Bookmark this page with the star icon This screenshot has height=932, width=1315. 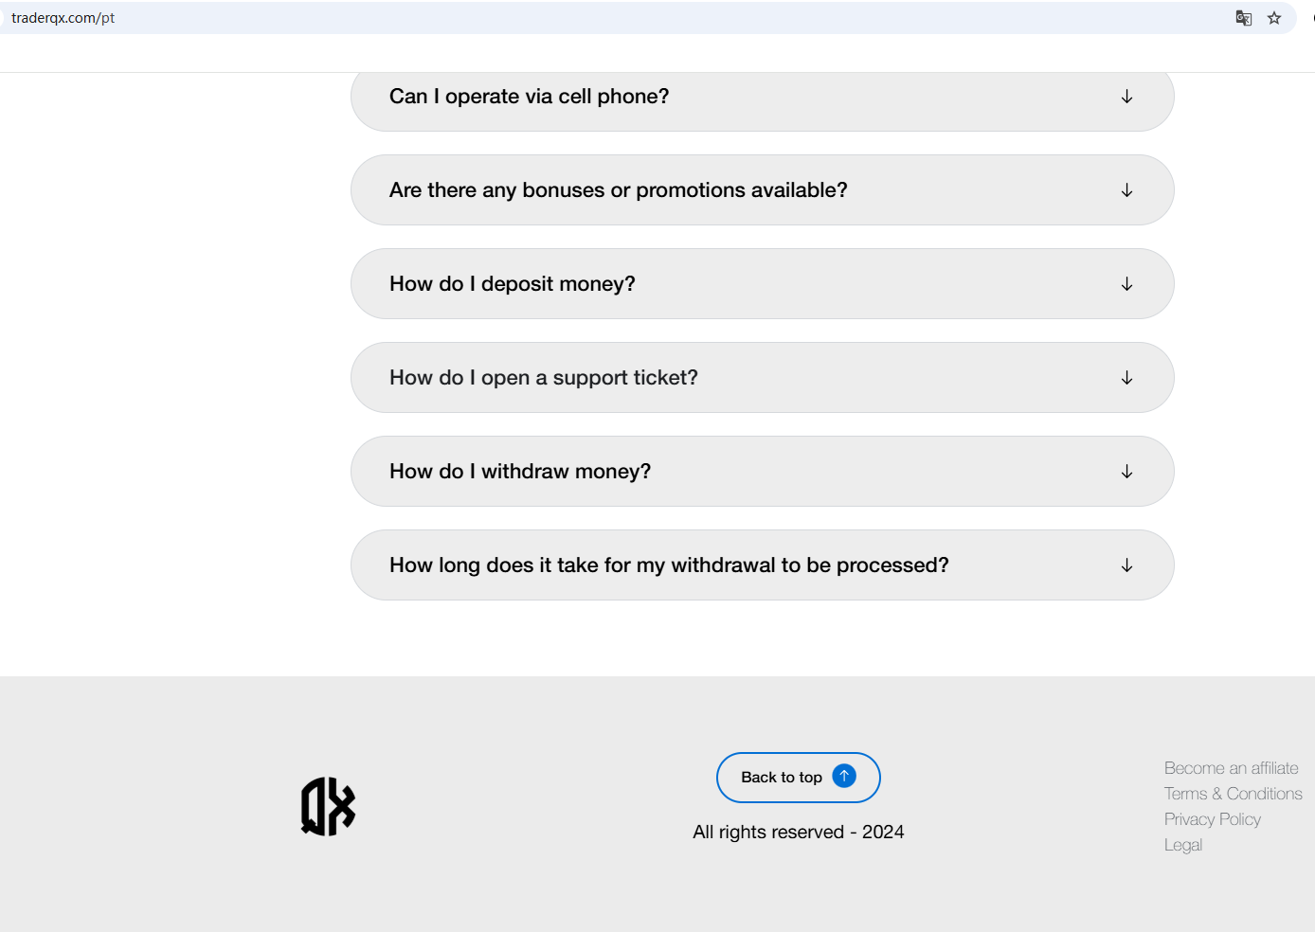[1274, 18]
